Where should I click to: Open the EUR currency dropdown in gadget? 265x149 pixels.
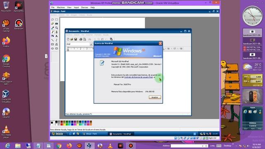coord(246,81)
